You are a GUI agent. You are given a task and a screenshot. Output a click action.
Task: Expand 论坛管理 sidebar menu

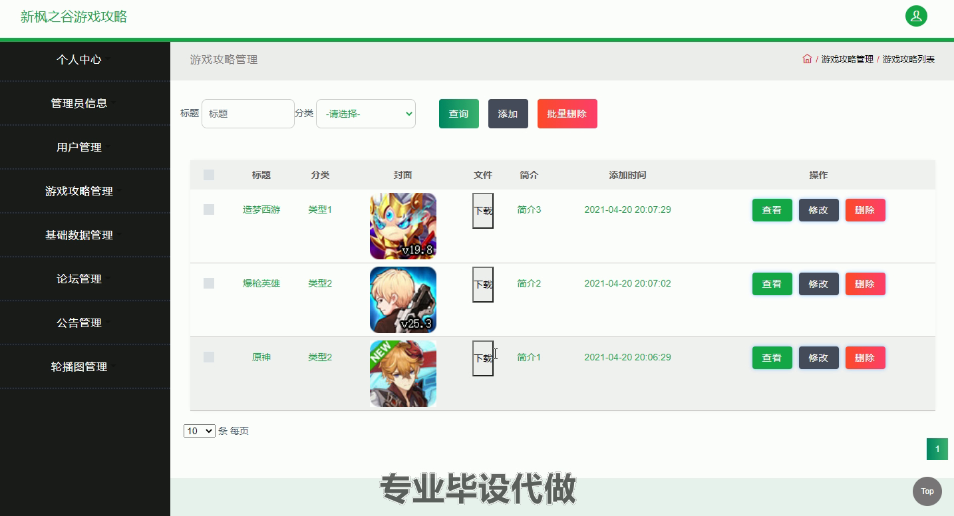click(84, 279)
